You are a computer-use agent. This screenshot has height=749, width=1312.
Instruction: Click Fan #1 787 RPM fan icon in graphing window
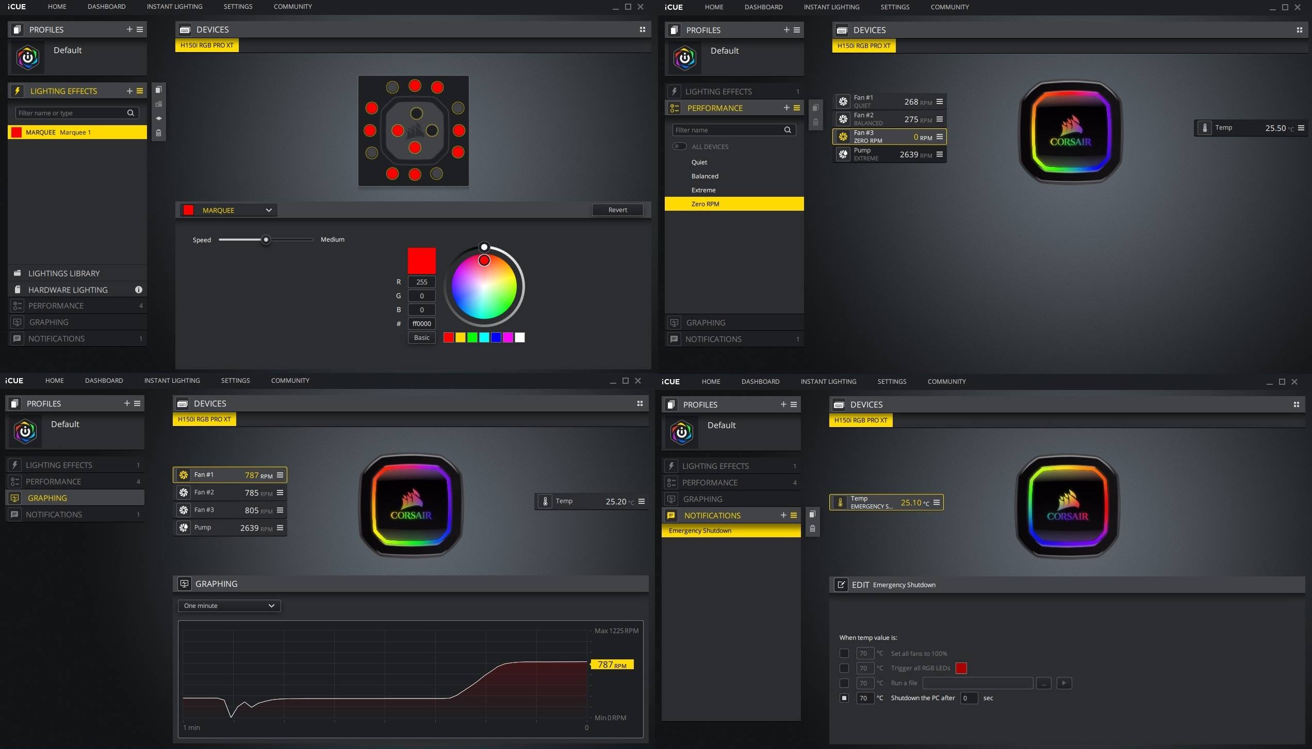tap(184, 475)
